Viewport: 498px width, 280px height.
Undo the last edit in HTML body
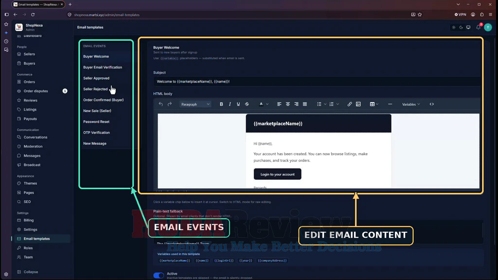point(160,104)
